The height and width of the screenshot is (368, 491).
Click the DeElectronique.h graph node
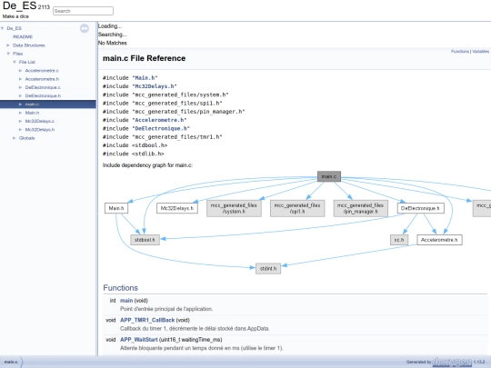pyautogui.click(x=421, y=208)
